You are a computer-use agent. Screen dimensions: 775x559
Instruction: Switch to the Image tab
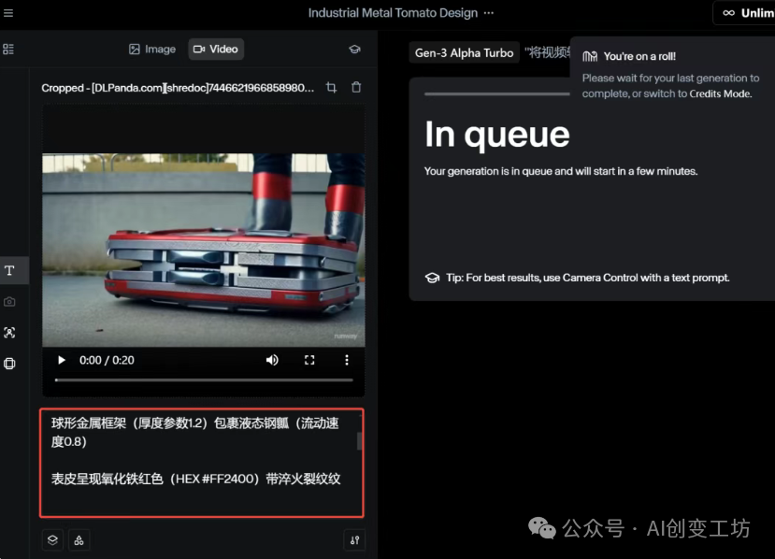coord(152,49)
